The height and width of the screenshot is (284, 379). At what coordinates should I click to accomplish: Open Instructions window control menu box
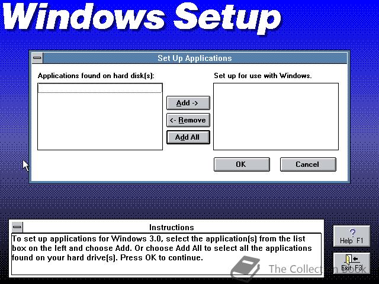17,227
